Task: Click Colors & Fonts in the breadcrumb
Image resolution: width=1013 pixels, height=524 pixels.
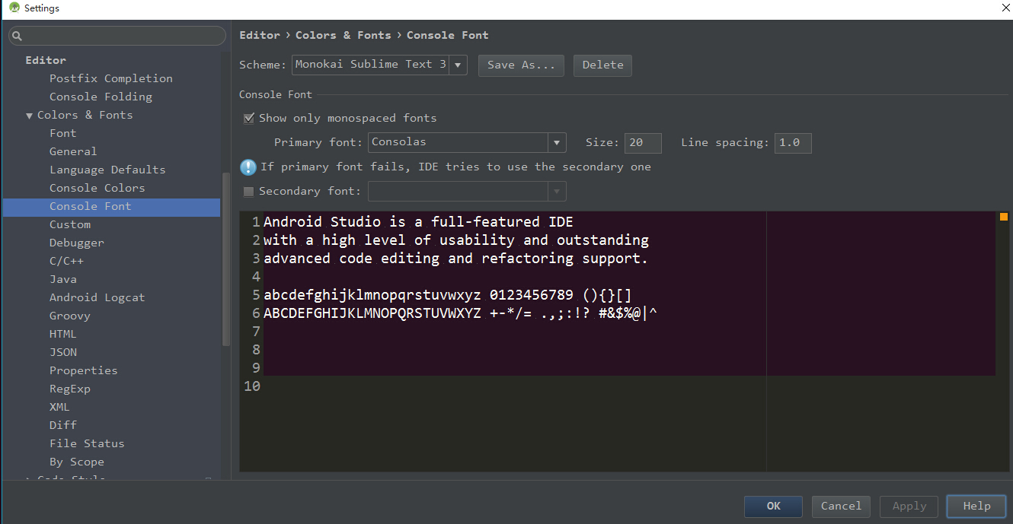Action: click(344, 35)
